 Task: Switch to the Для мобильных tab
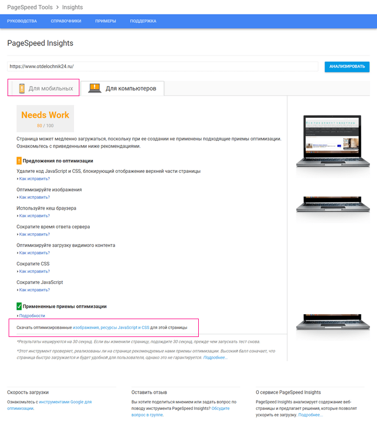coord(44,88)
